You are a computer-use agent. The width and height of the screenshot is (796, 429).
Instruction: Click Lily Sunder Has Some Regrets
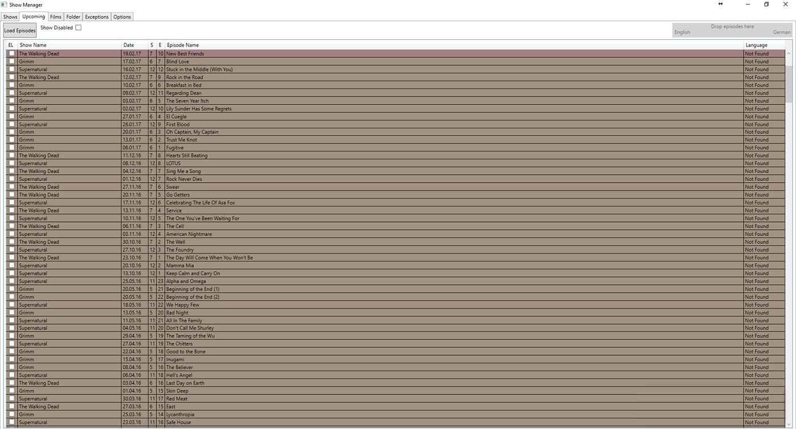pos(198,108)
